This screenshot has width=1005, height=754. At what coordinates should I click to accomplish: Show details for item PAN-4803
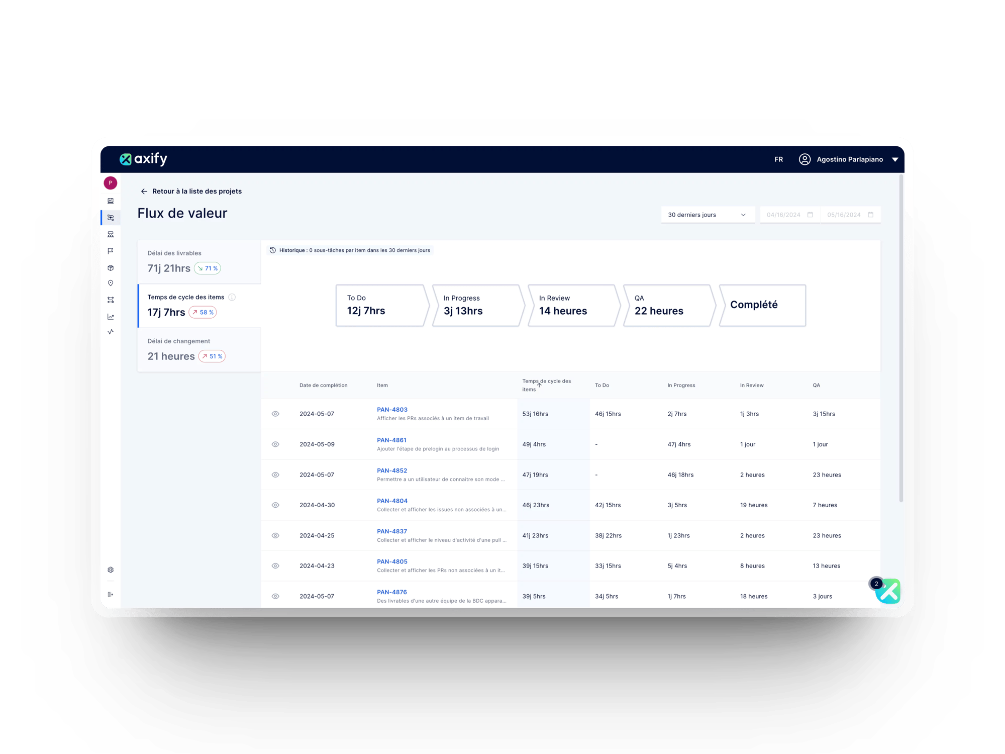coord(275,414)
